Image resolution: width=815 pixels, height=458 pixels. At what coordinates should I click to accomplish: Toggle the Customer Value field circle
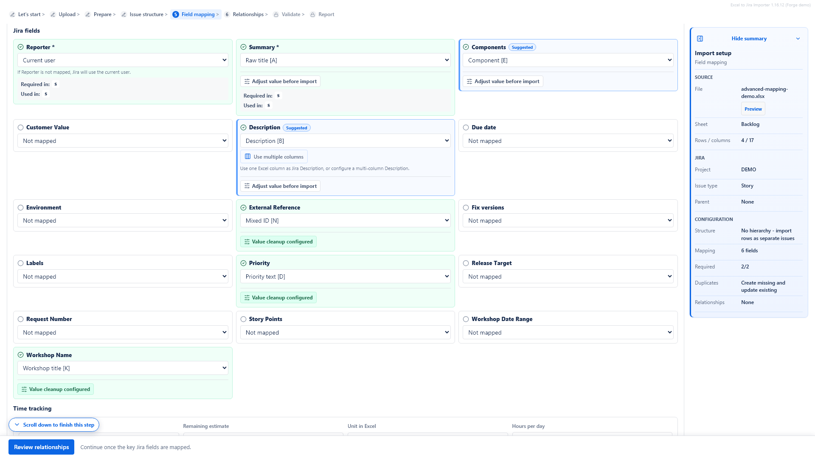click(20, 127)
